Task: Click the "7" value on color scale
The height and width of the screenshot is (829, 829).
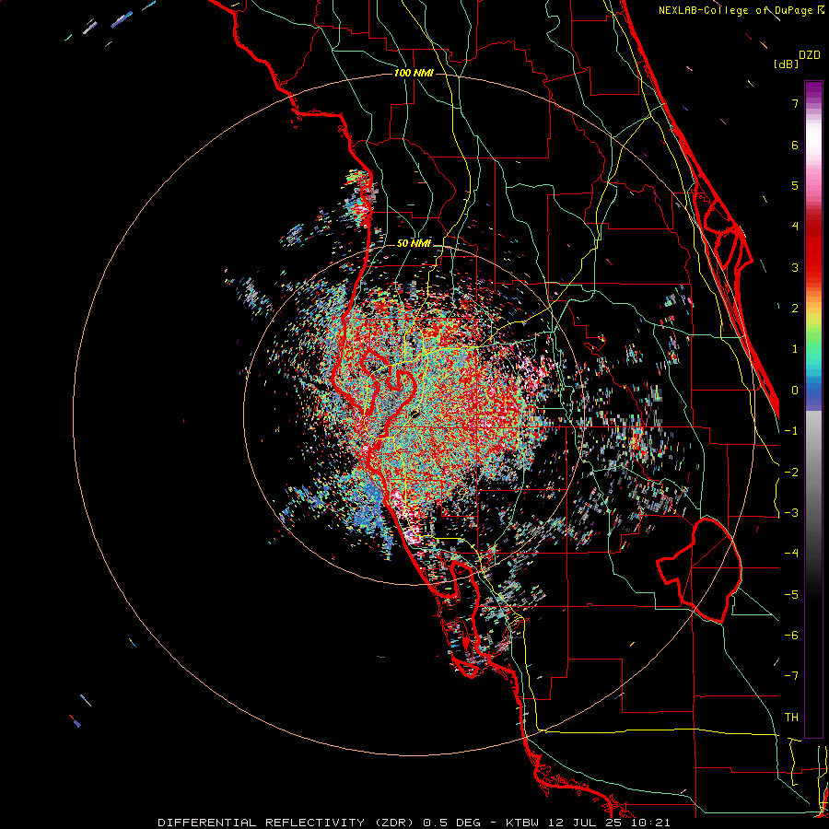Action: coord(795,103)
